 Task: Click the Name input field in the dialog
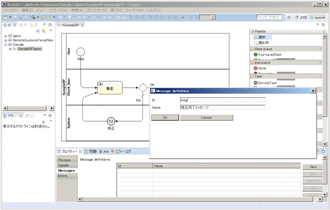[222, 108]
